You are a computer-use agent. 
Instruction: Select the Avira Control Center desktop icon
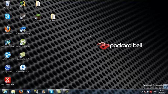pyautogui.click(x=8, y=81)
